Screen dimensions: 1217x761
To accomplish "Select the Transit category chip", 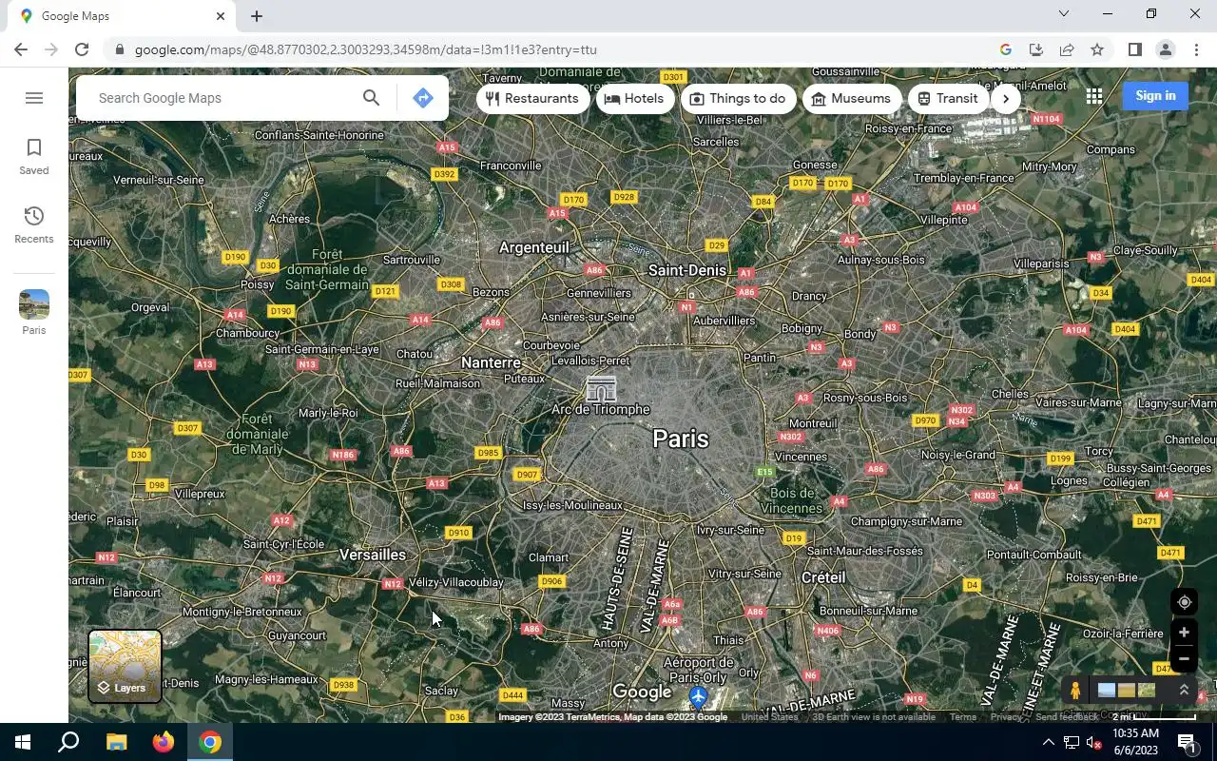I will tap(948, 98).
